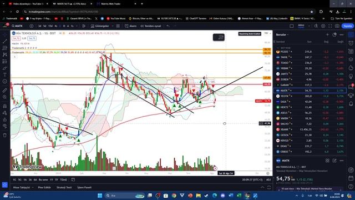
Task: Start Yeniden oynat bar replay
Action: click(150, 26)
